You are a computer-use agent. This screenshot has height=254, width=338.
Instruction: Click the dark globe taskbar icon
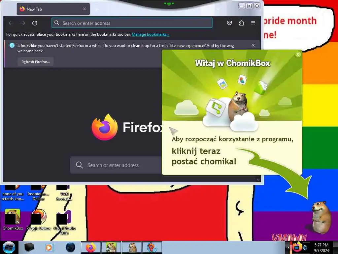click(71, 247)
